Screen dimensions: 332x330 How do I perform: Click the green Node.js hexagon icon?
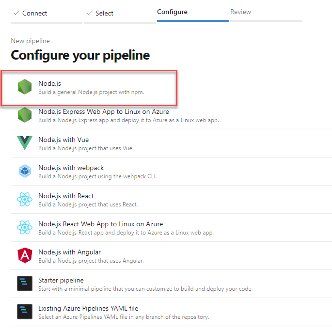[x=24, y=87]
